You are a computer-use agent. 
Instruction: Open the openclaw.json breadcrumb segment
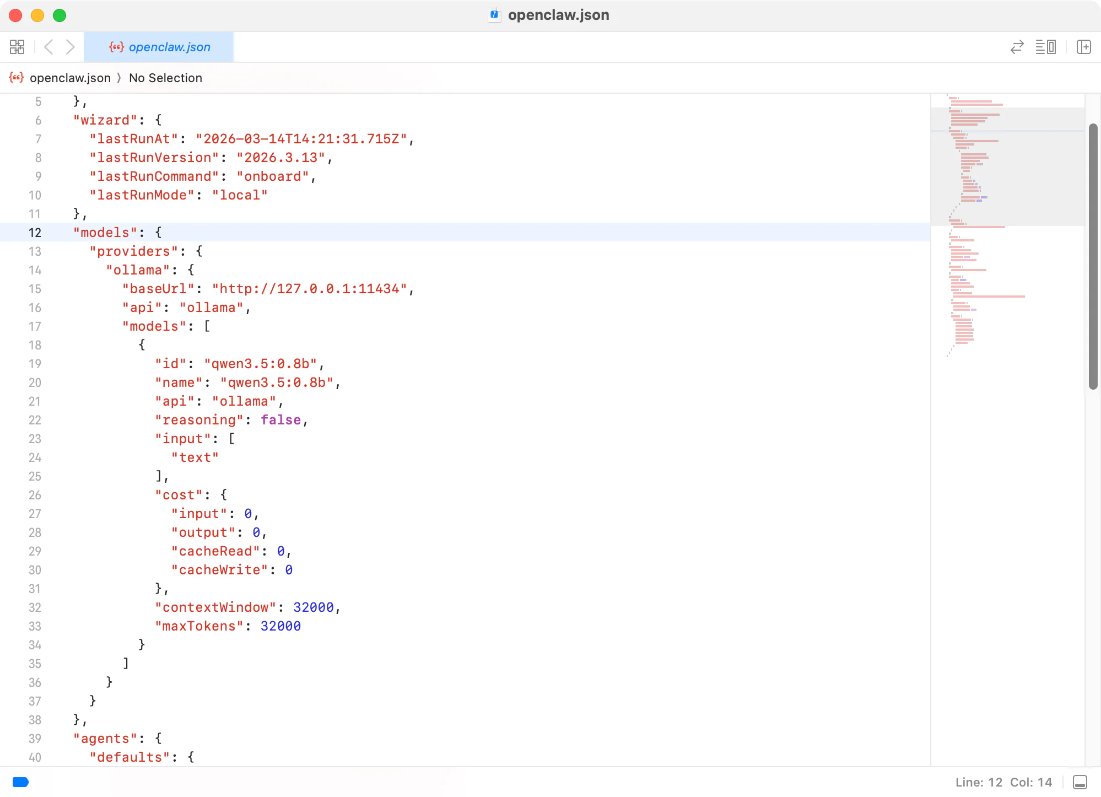[x=70, y=78]
